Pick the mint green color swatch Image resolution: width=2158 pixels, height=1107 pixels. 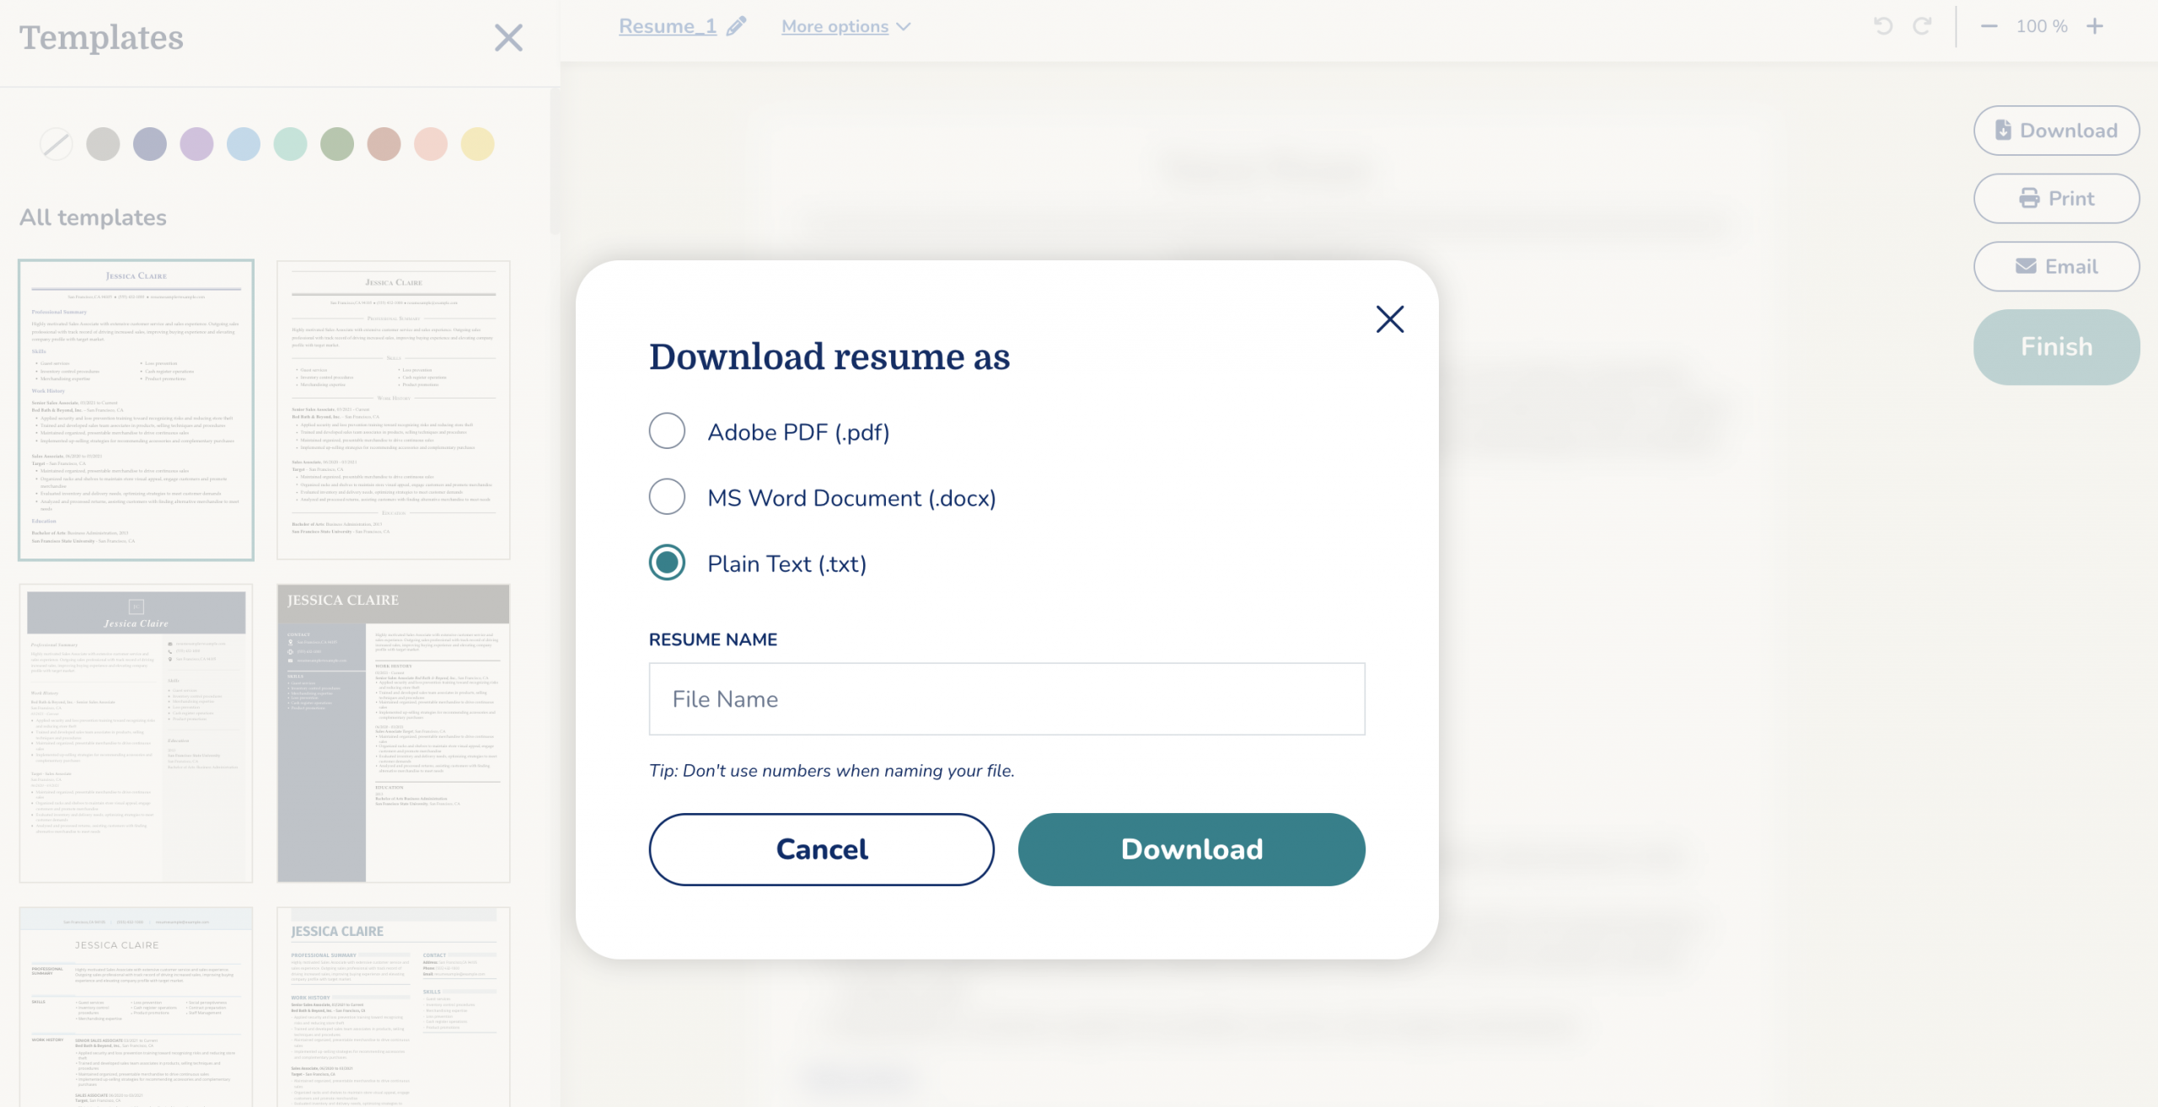pyautogui.click(x=290, y=144)
